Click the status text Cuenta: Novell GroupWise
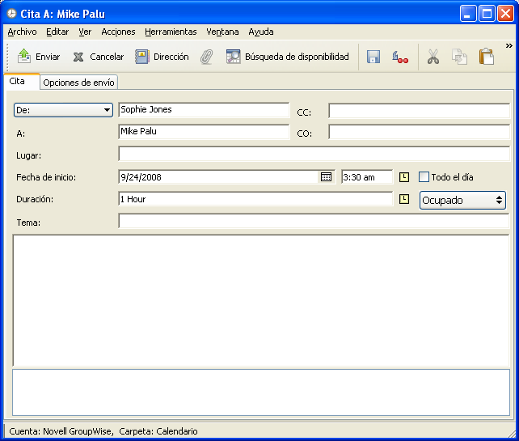Viewport: 519px width, 441px height. (x=61, y=431)
